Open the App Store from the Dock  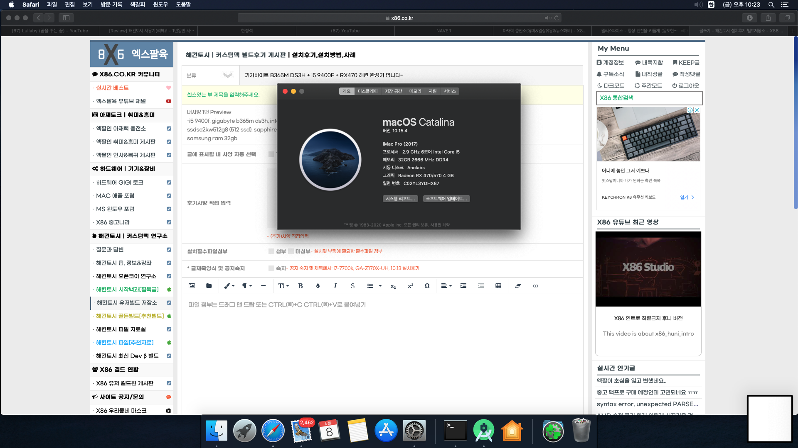click(x=386, y=431)
